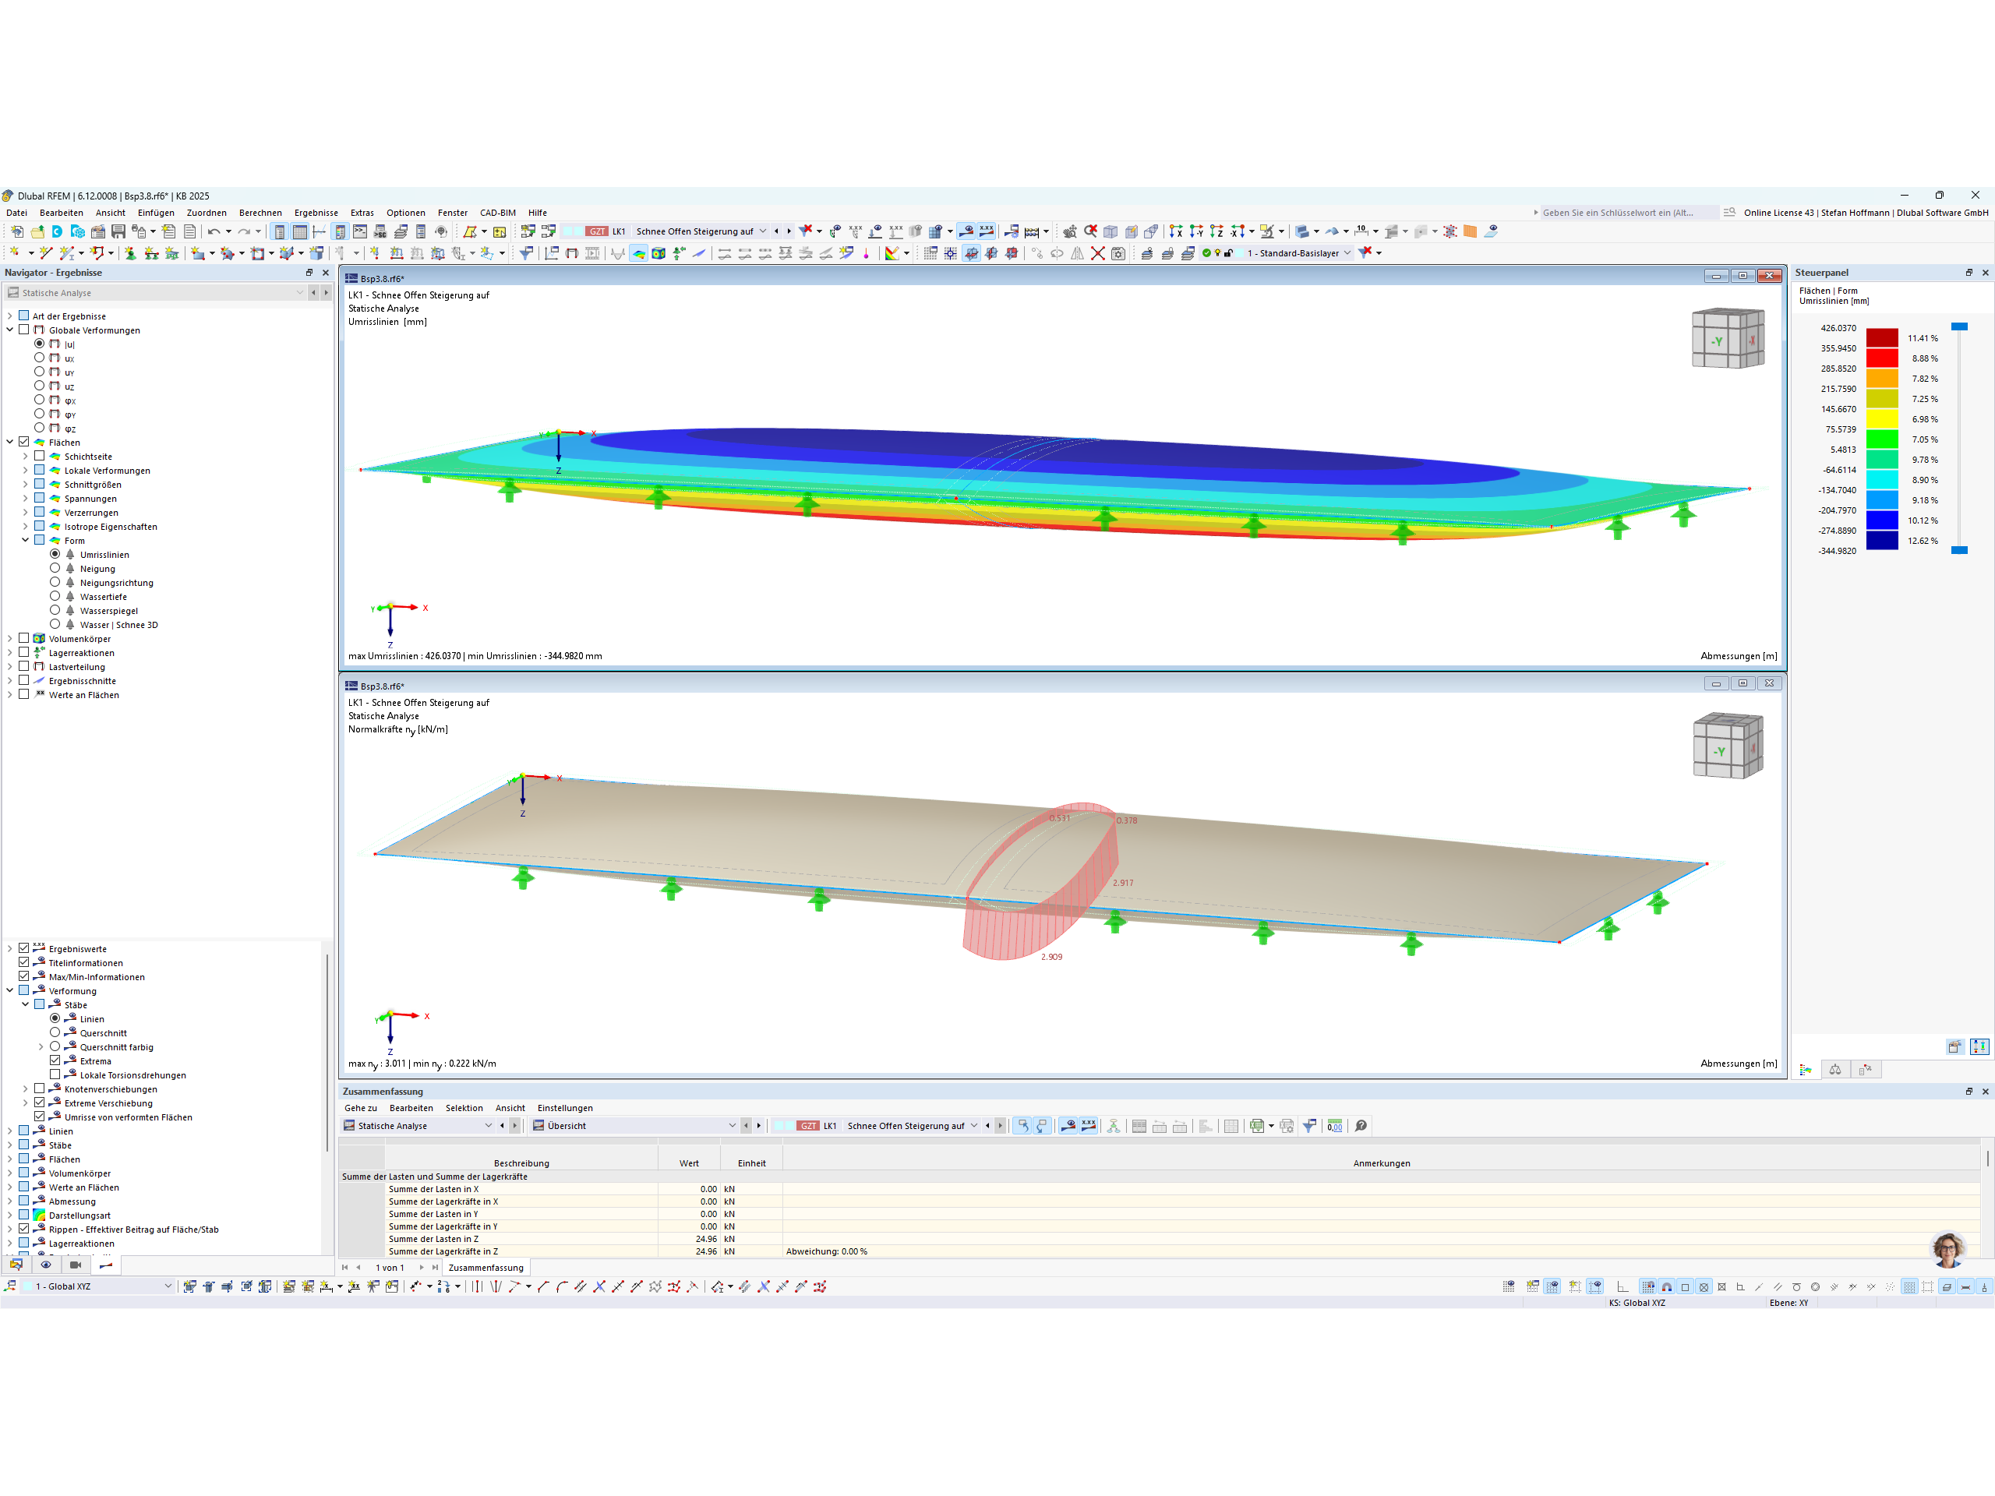Open the Standard-Basislayer dropdown

coord(1347,253)
